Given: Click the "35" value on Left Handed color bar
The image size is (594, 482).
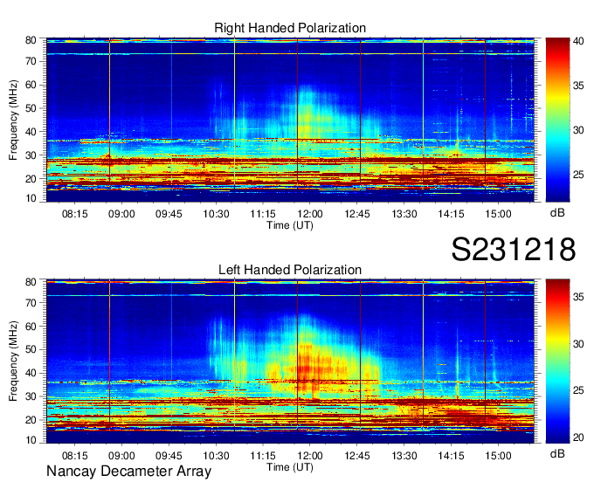Looking at the screenshot, I should (x=578, y=297).
